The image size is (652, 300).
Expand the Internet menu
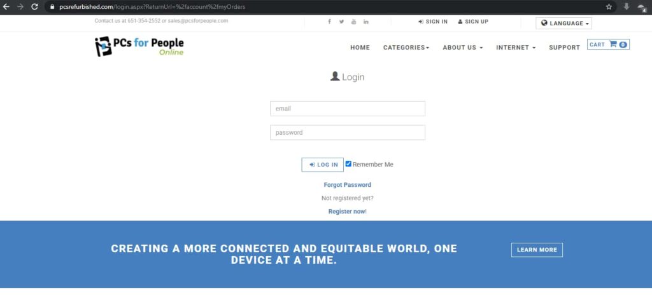point(516,48)
